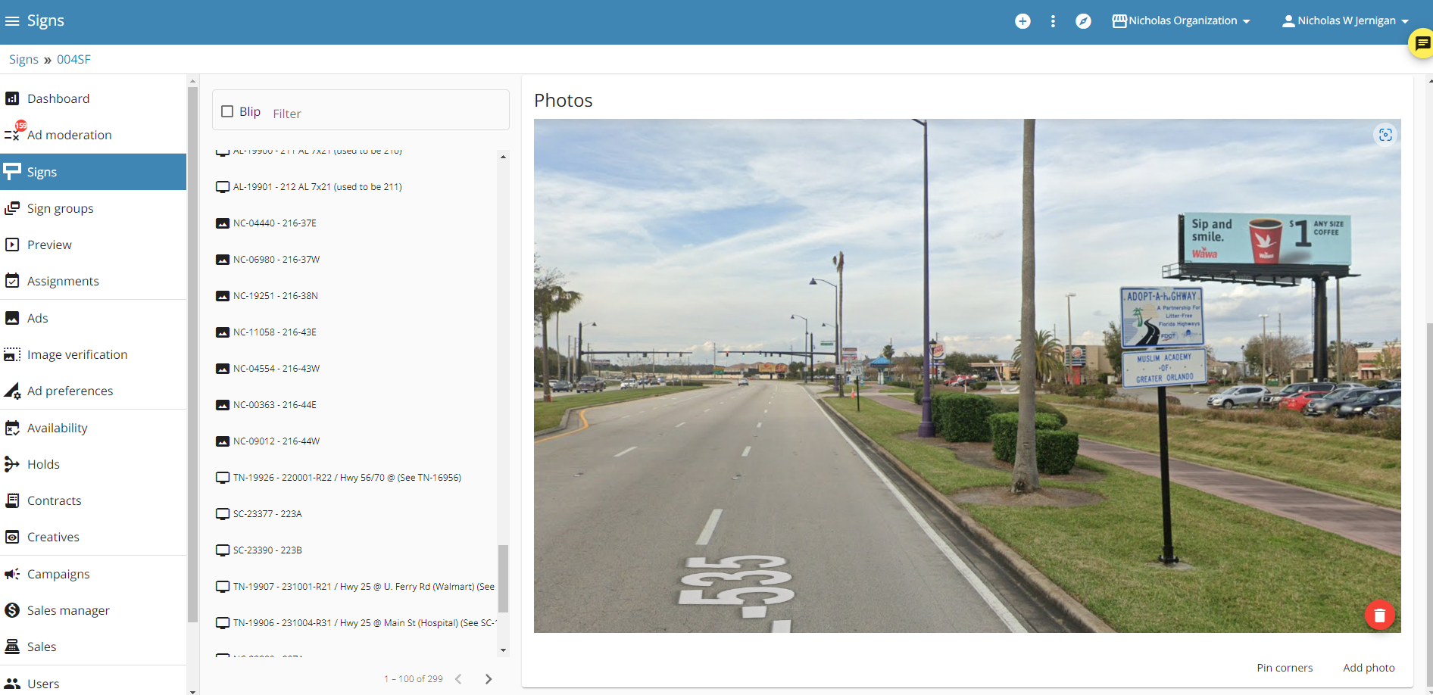Image resolution: width=1433 pixels, height=695 pixels.
Task: Open the Nicholas Organization dropdown
Action: pos(1181,21)
